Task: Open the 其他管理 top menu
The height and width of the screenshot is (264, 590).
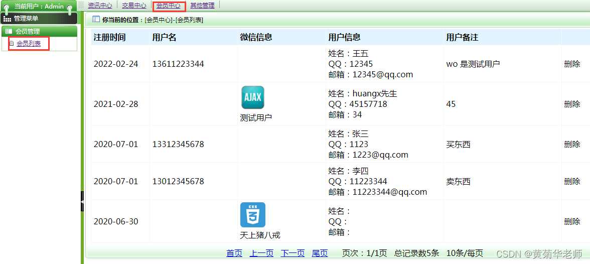Action: coord(202,6)
